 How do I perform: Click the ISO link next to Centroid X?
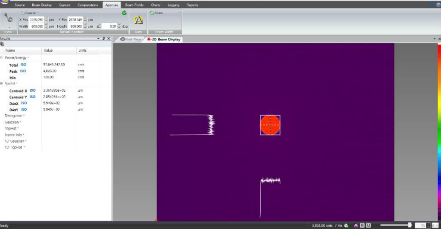33,90
